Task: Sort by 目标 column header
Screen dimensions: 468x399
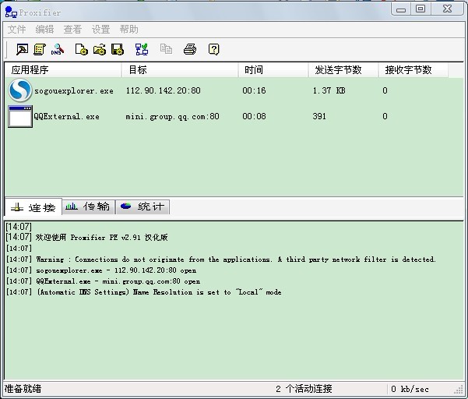Action: [x=180, y=70]
